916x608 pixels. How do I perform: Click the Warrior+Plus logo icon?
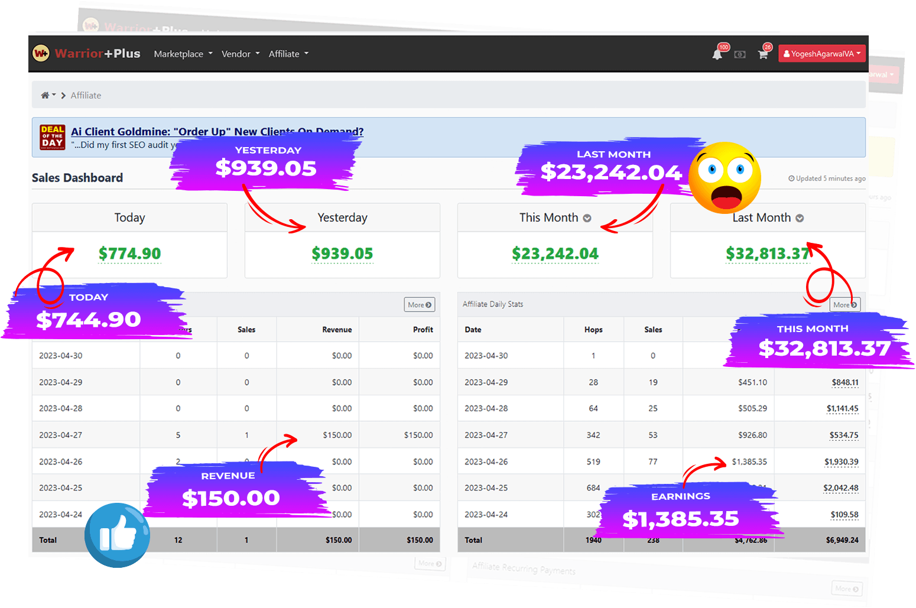[x=41, y=54]
